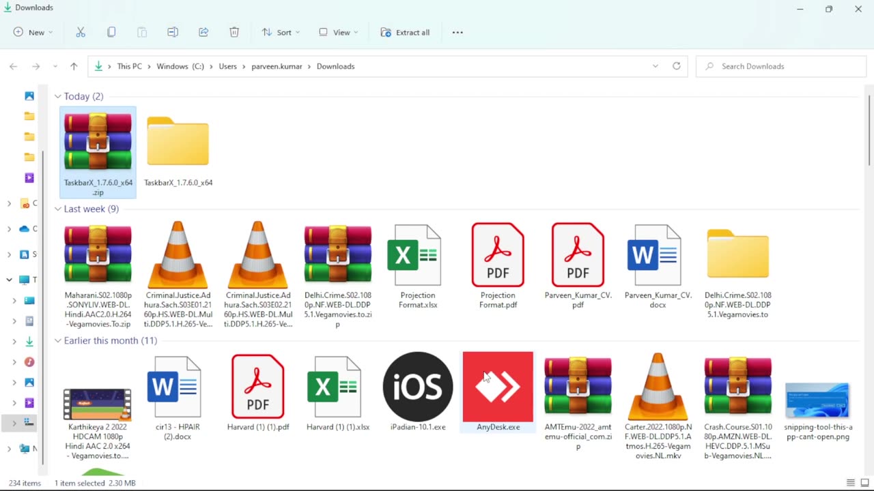Click the Delete trash icon in toolbar
Screen dimensions: 874x491
tap(234, 32)
